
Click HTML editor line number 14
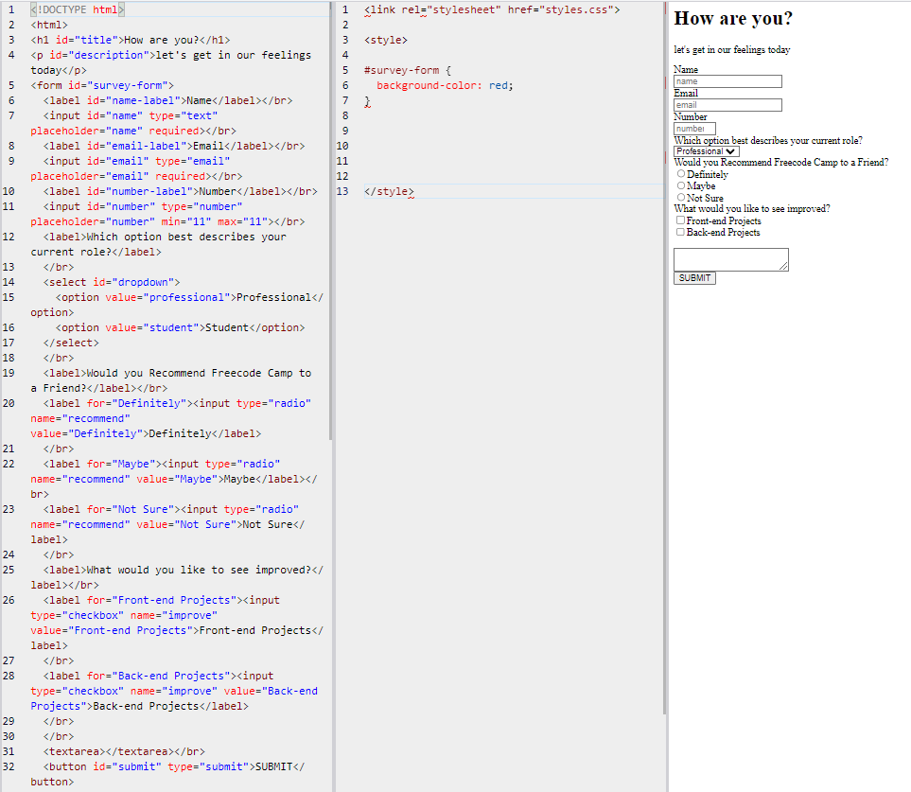(9, 282)
